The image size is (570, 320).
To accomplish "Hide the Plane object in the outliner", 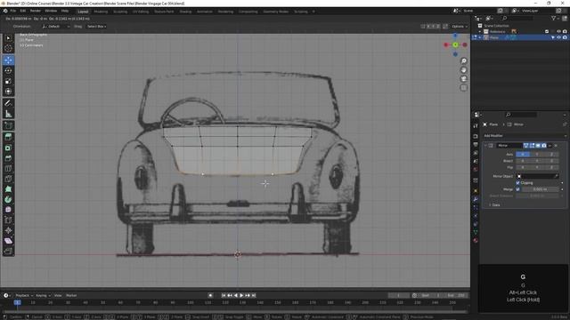I will [558, 37].
